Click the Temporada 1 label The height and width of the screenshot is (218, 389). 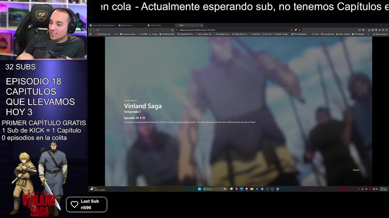132,112
